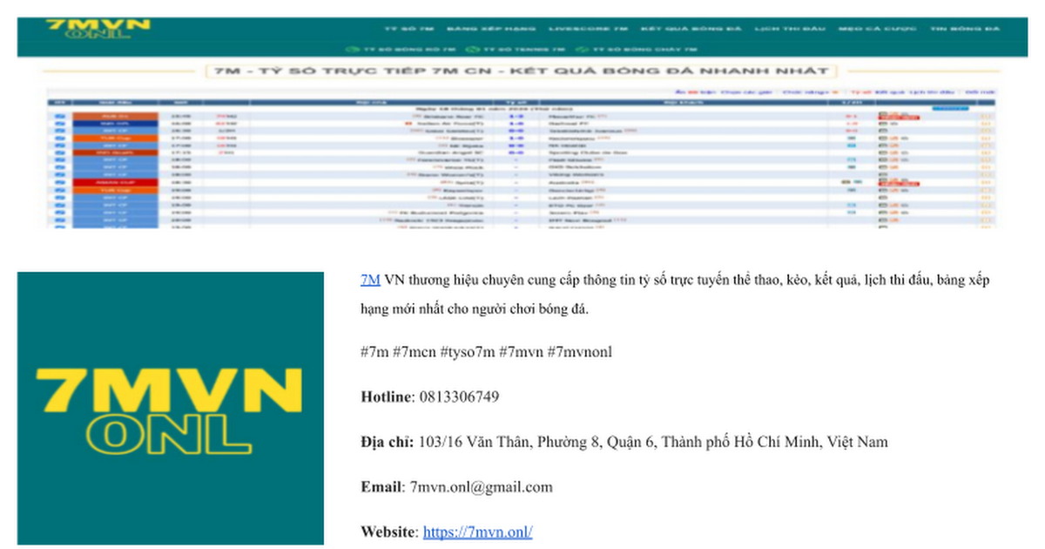Open the 7M hyperlink in the description
Screen dimensions: 1045x549
coord(370,281)
